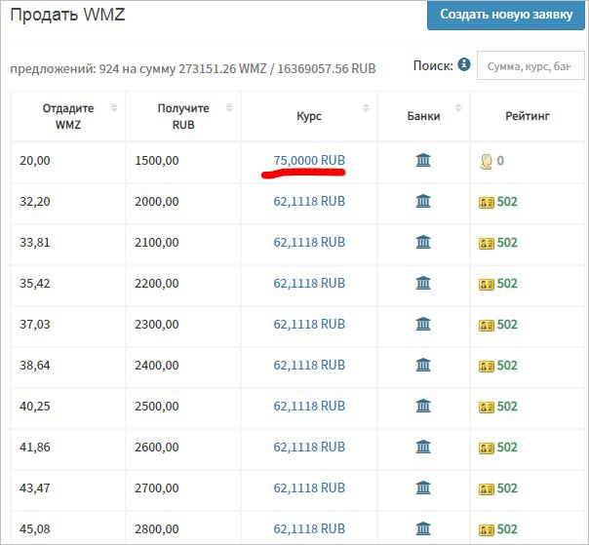This screenshot has width=589, height=545.
Task: Click the passport icon in the 2000,00 RUB row
Action: point(487,203)
